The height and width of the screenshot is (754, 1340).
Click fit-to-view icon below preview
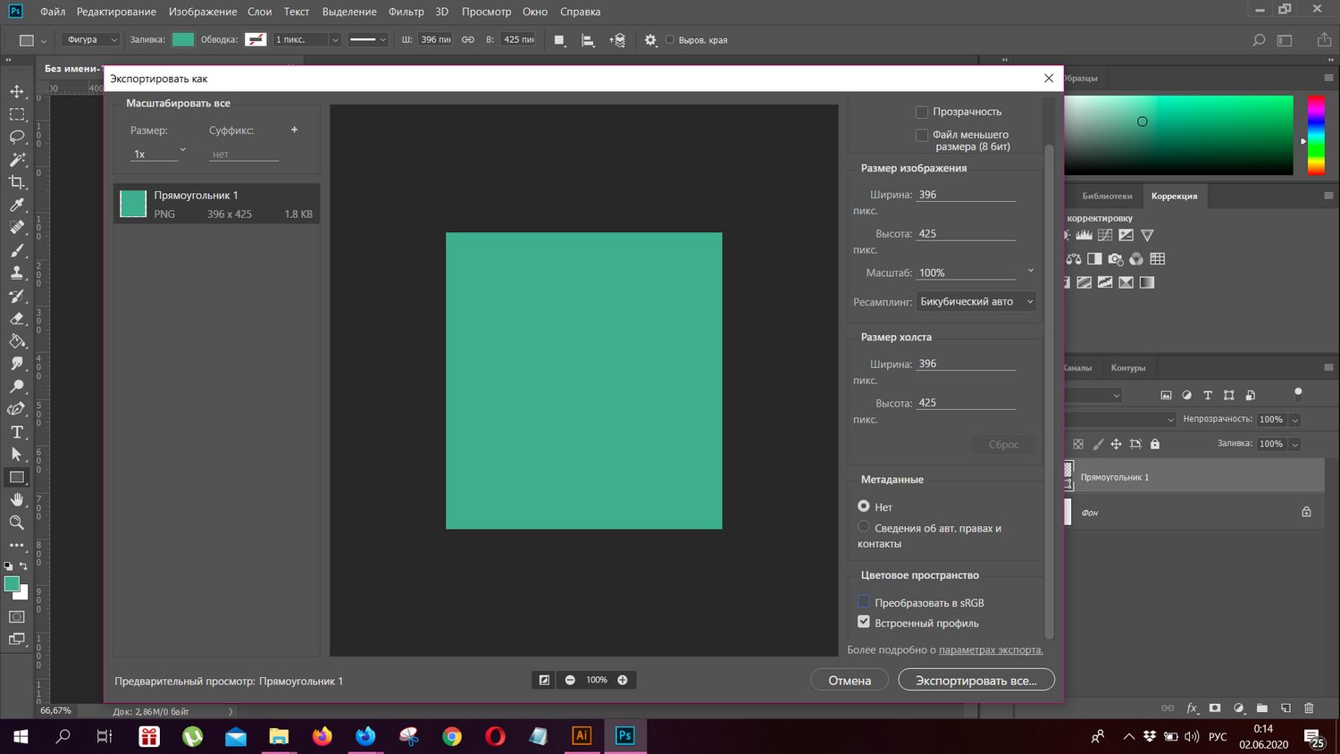tap(544, 681)
